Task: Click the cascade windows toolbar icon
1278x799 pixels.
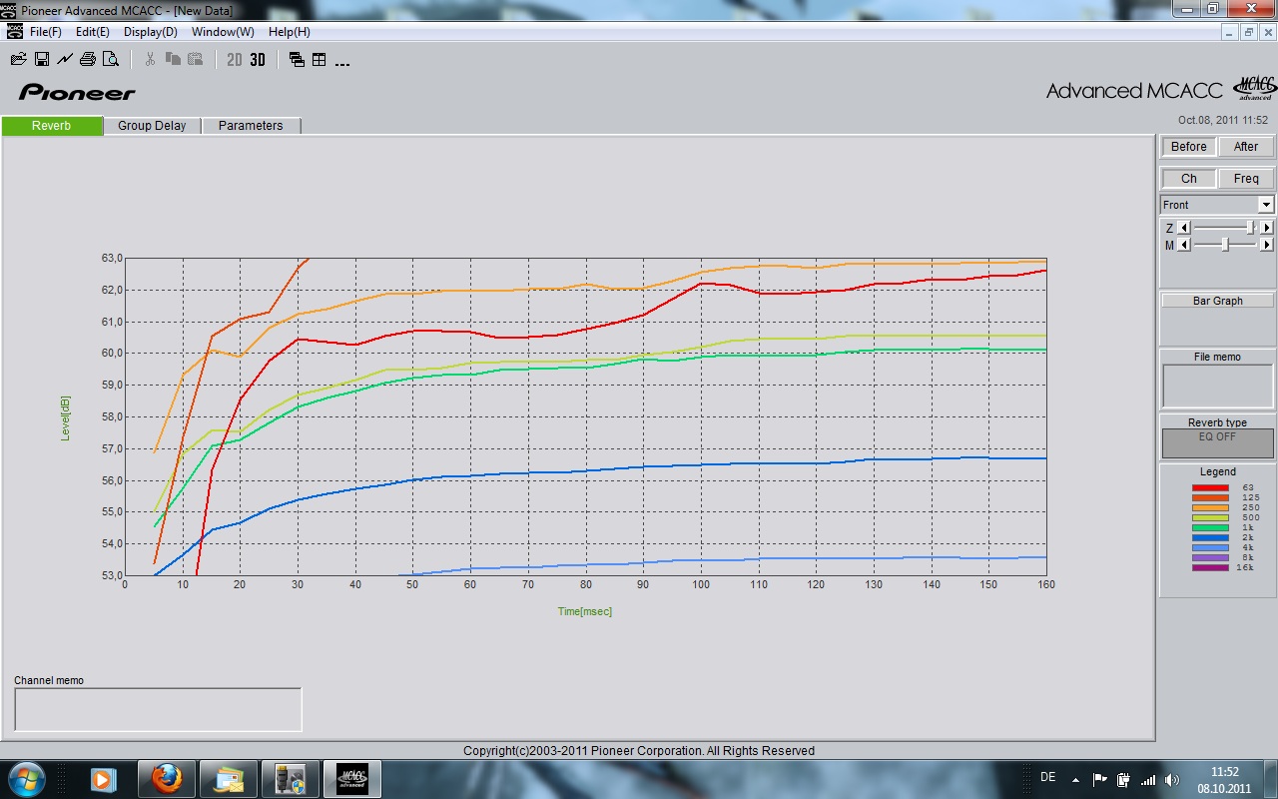Action: point(297,60)
